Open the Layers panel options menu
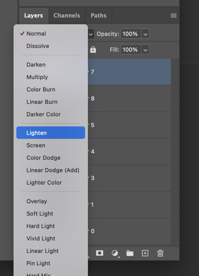Screen dimensions: 199x276 [x=174, y=15]
